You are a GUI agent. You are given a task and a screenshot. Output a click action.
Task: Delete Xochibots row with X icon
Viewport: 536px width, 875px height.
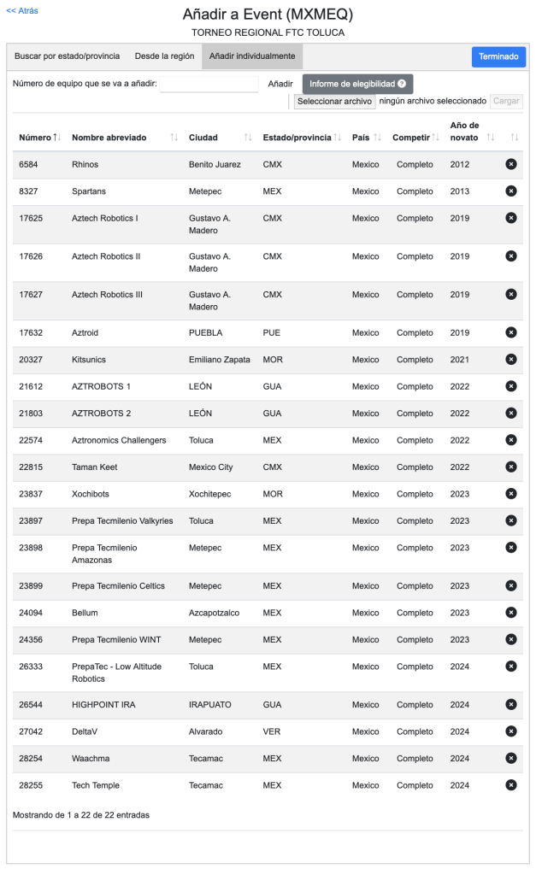(x=511, y=494)
